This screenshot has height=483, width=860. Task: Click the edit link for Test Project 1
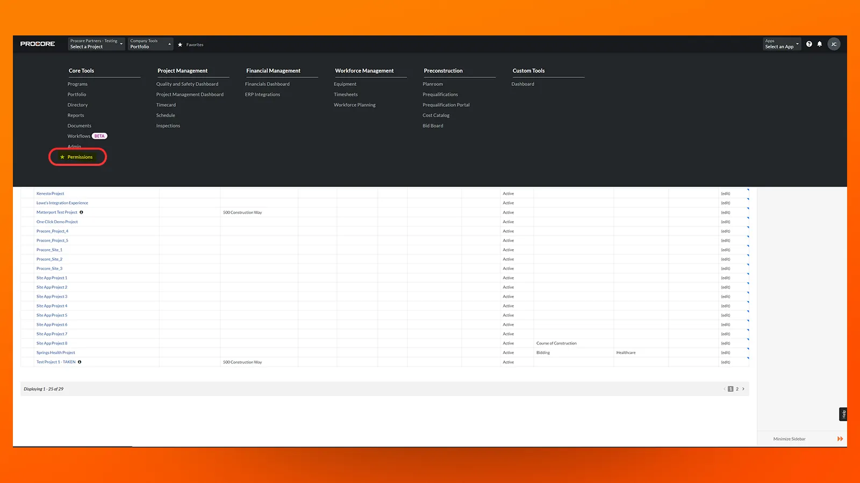click(725, 362)
